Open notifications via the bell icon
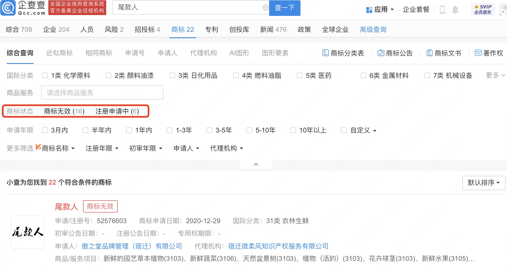 pyautogui.click(x=456, y=9)
